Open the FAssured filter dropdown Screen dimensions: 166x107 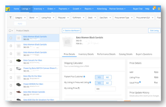click(63, 17)
